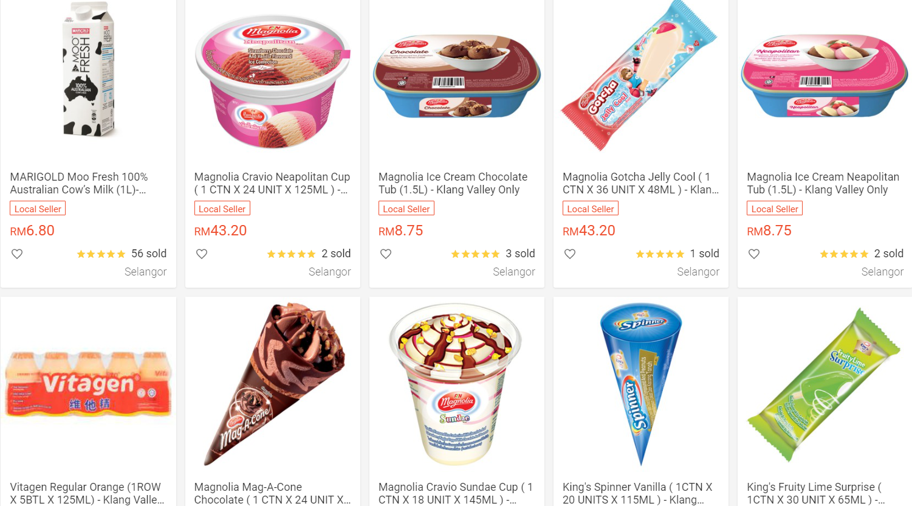Click the Vitagen bottles product image
Screen dimensions: 912x506
(89, 384)
